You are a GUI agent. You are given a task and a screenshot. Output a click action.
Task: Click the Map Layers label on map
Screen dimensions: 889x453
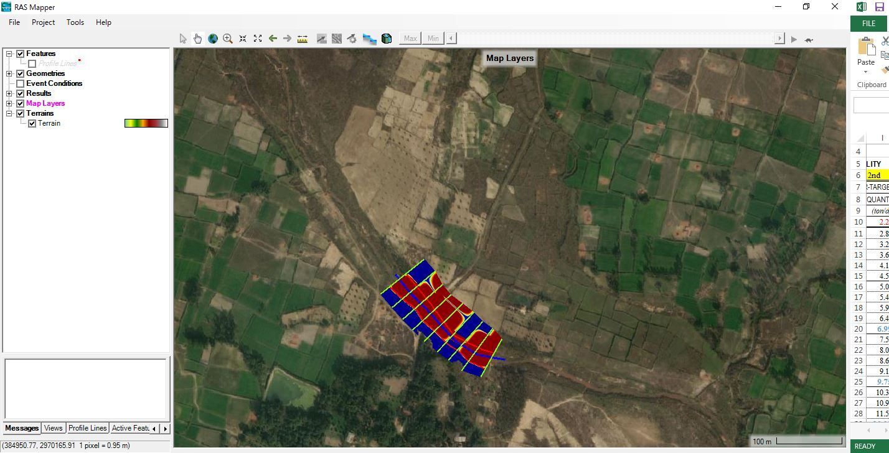click(510, 58)
